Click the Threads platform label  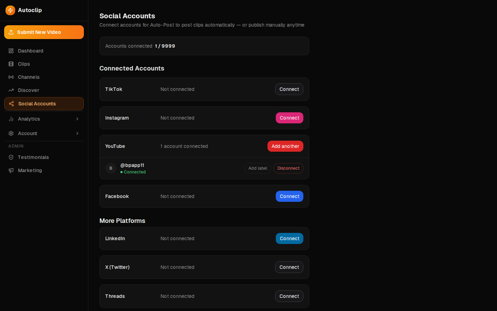coord(115,296)
